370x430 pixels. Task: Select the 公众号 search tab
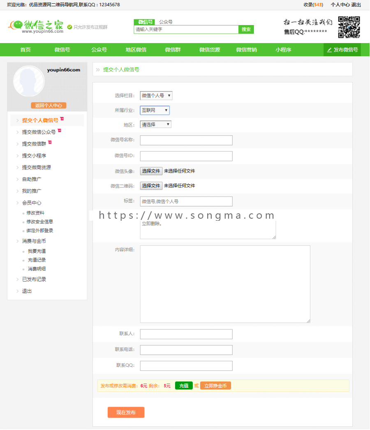[166, 22]
